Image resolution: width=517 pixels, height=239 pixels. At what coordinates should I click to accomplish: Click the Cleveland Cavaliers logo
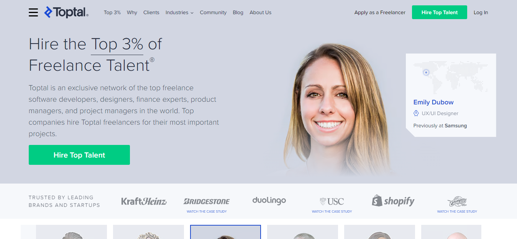coord(457,202)
